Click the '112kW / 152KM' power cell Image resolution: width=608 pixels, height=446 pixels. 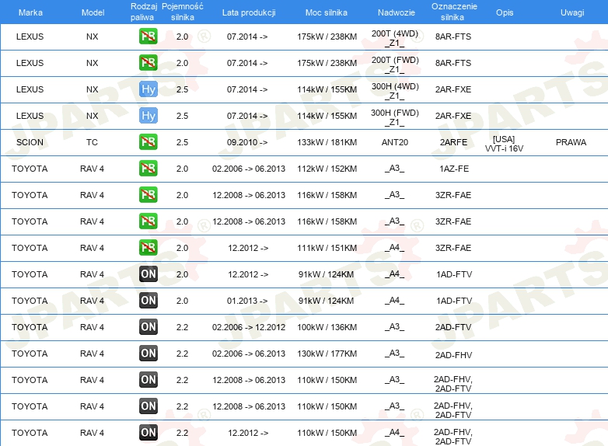click(327, 169)
